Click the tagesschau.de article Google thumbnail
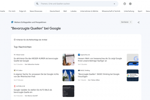Screen dimensions: 150x100 click(132, 59)
